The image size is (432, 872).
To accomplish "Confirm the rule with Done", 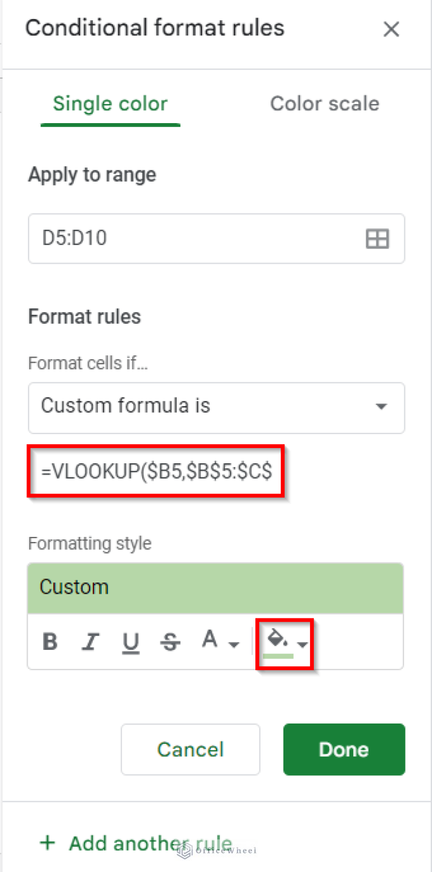I will [344, 749].
